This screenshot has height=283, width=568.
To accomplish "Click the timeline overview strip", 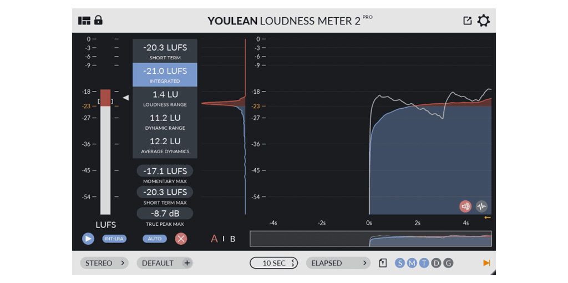I will click(371, 239).
